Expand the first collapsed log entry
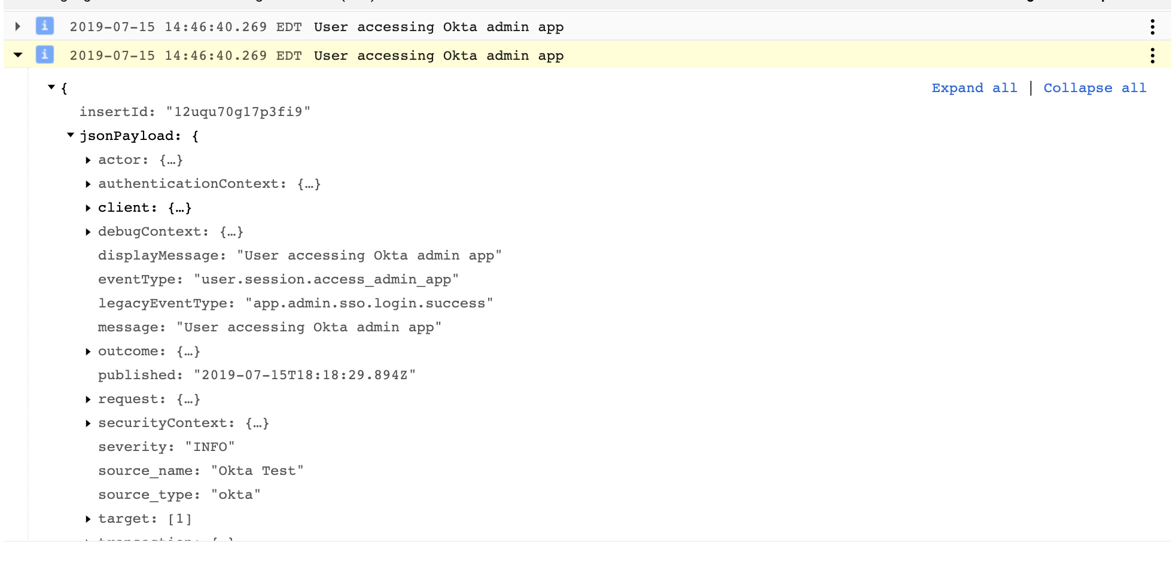Viewport: 1176px width, 567px height. [x=18, y=26]
